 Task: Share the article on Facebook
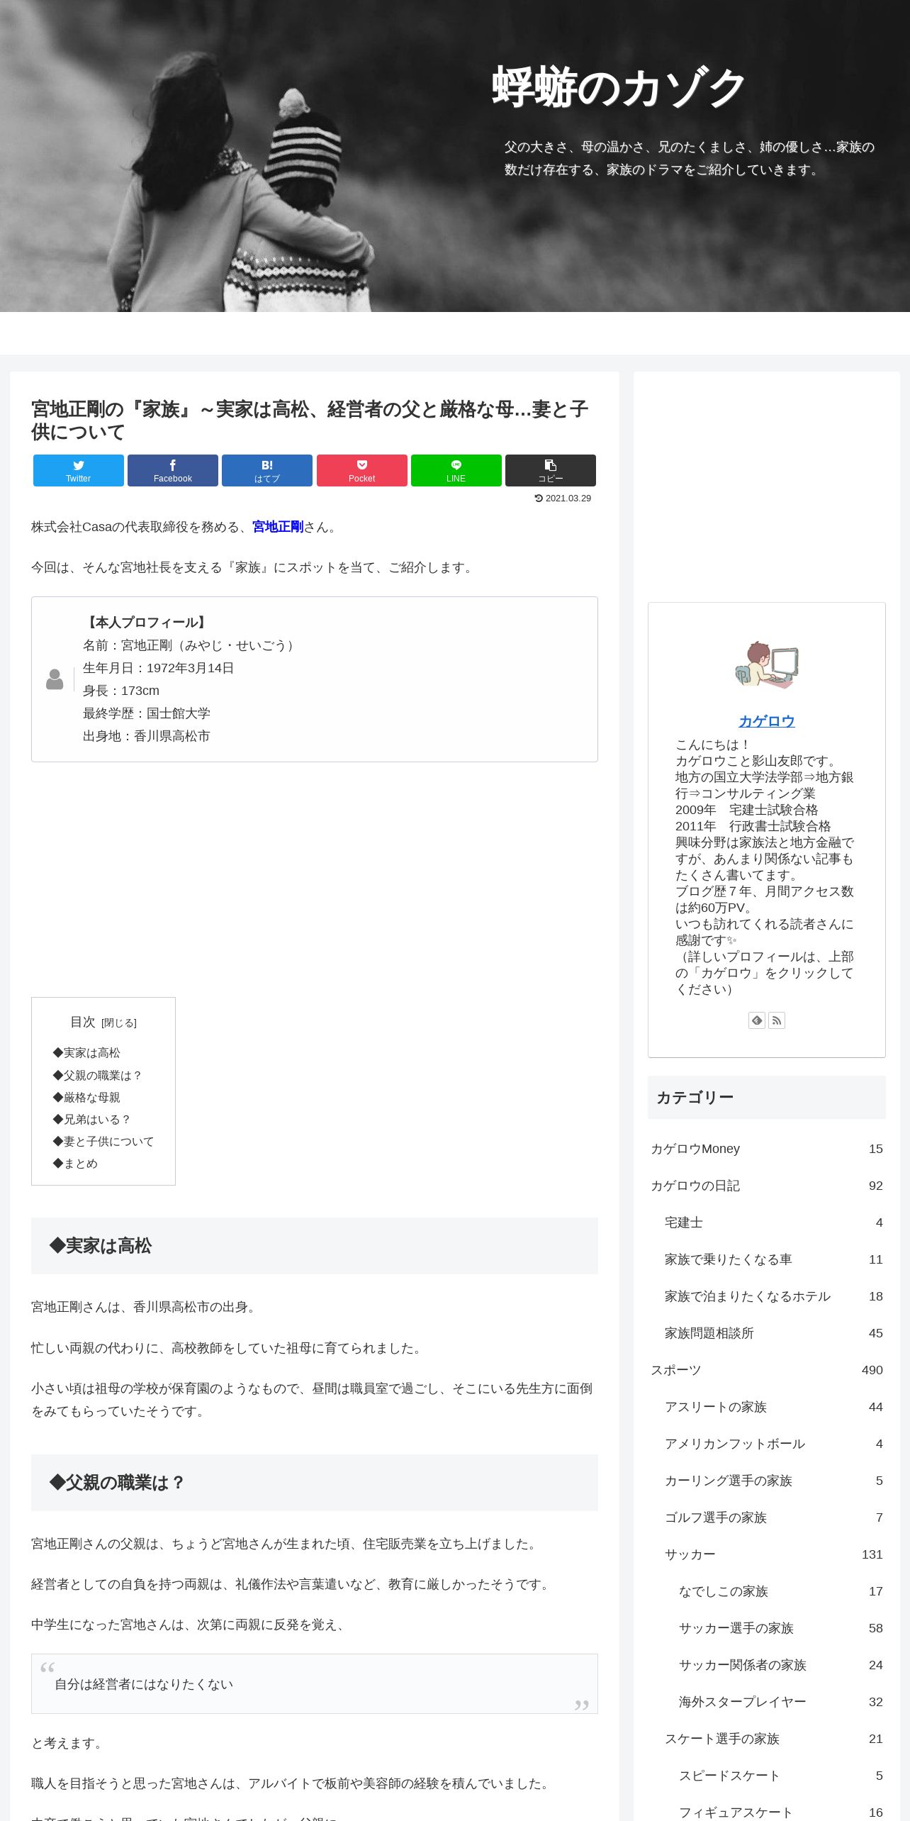173,470
